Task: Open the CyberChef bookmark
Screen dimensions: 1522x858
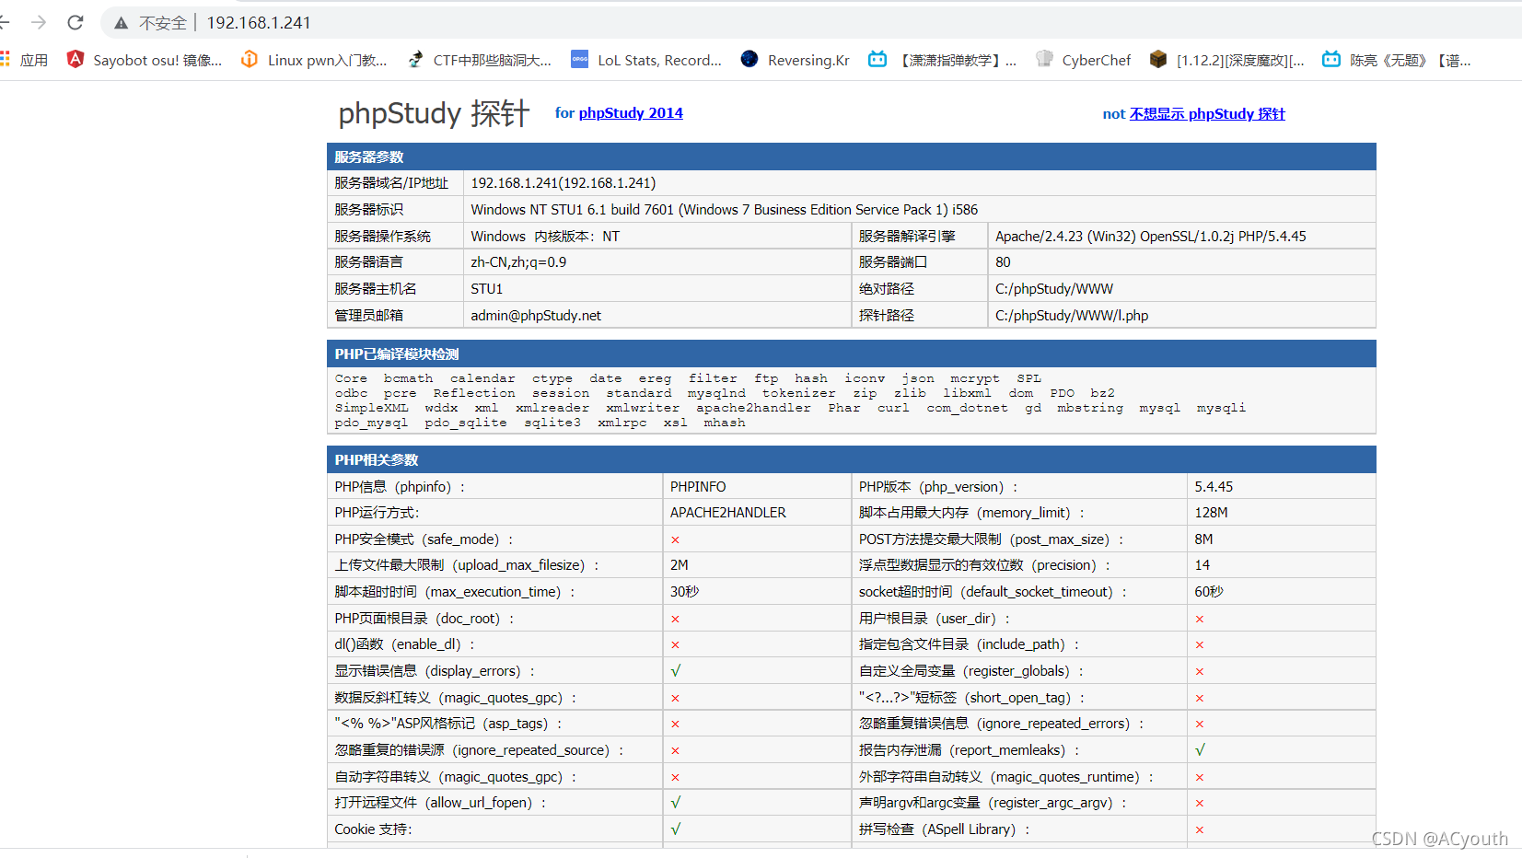Action: [x=1083, y=60]
